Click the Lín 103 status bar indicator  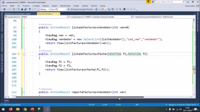91,105
